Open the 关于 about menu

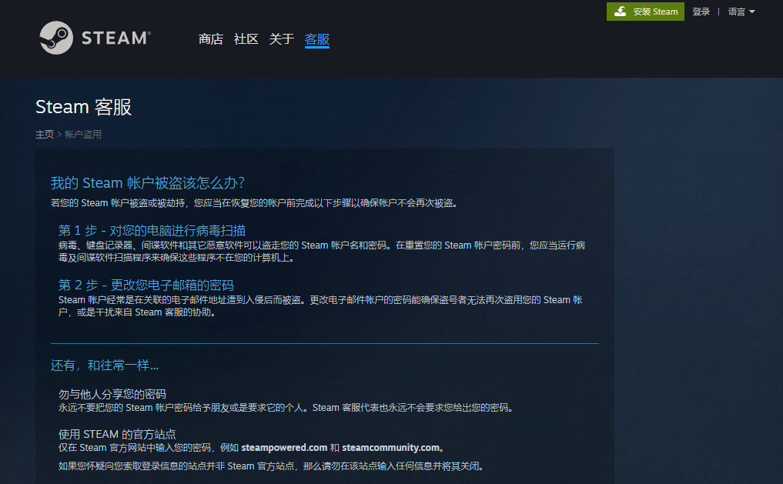pos(282,39)
